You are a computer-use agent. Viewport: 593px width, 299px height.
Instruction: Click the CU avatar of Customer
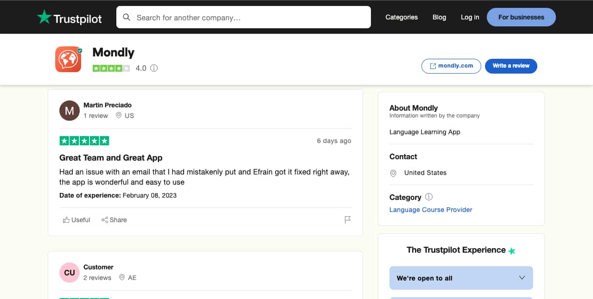70,273
